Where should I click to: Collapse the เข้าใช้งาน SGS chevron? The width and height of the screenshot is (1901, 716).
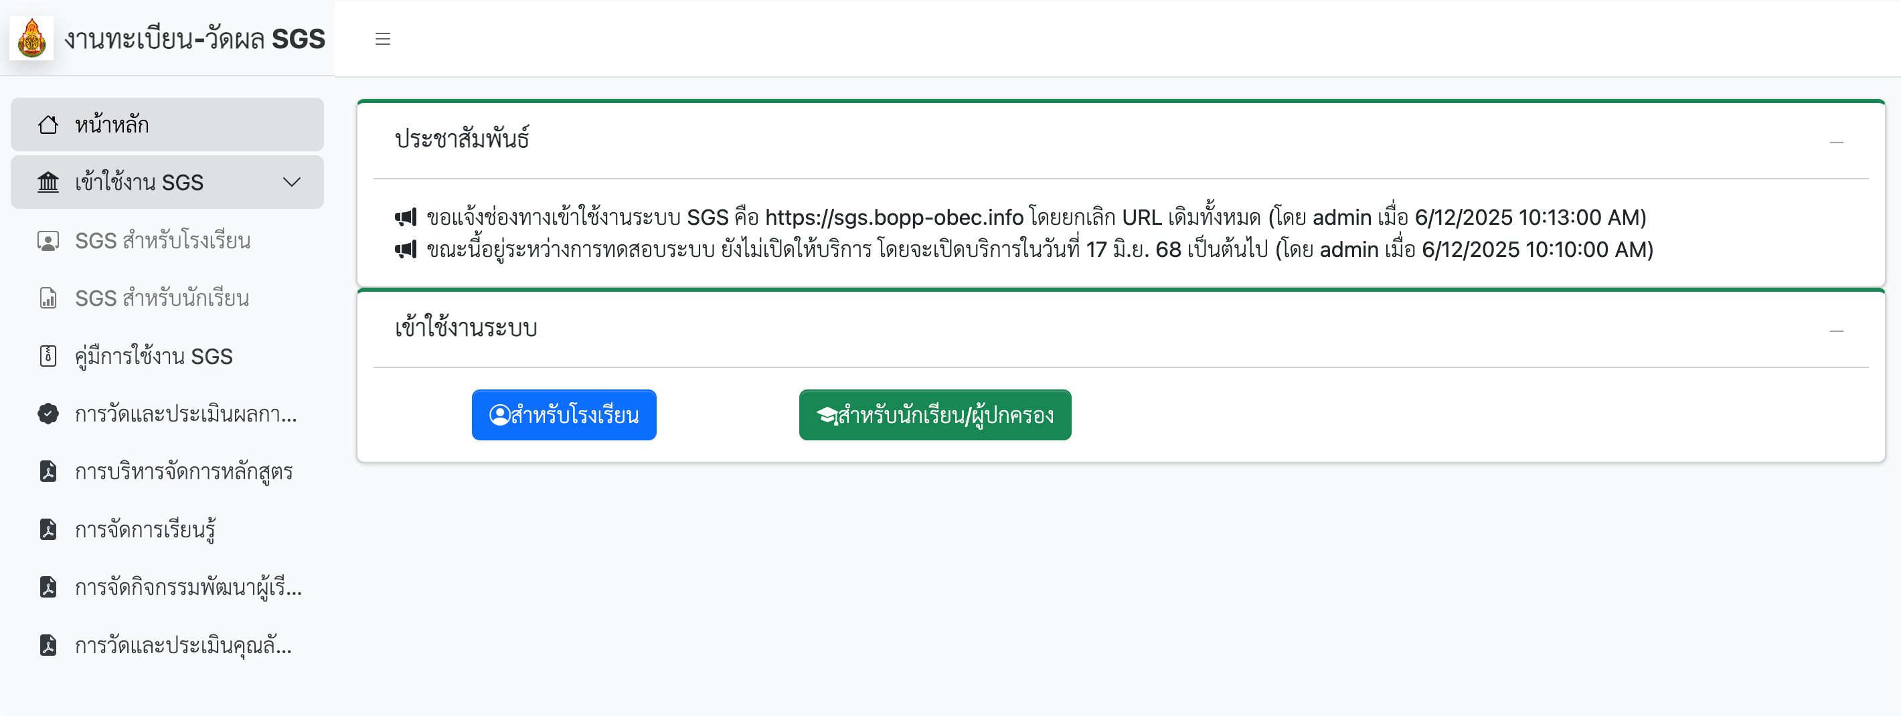point(293,182)
